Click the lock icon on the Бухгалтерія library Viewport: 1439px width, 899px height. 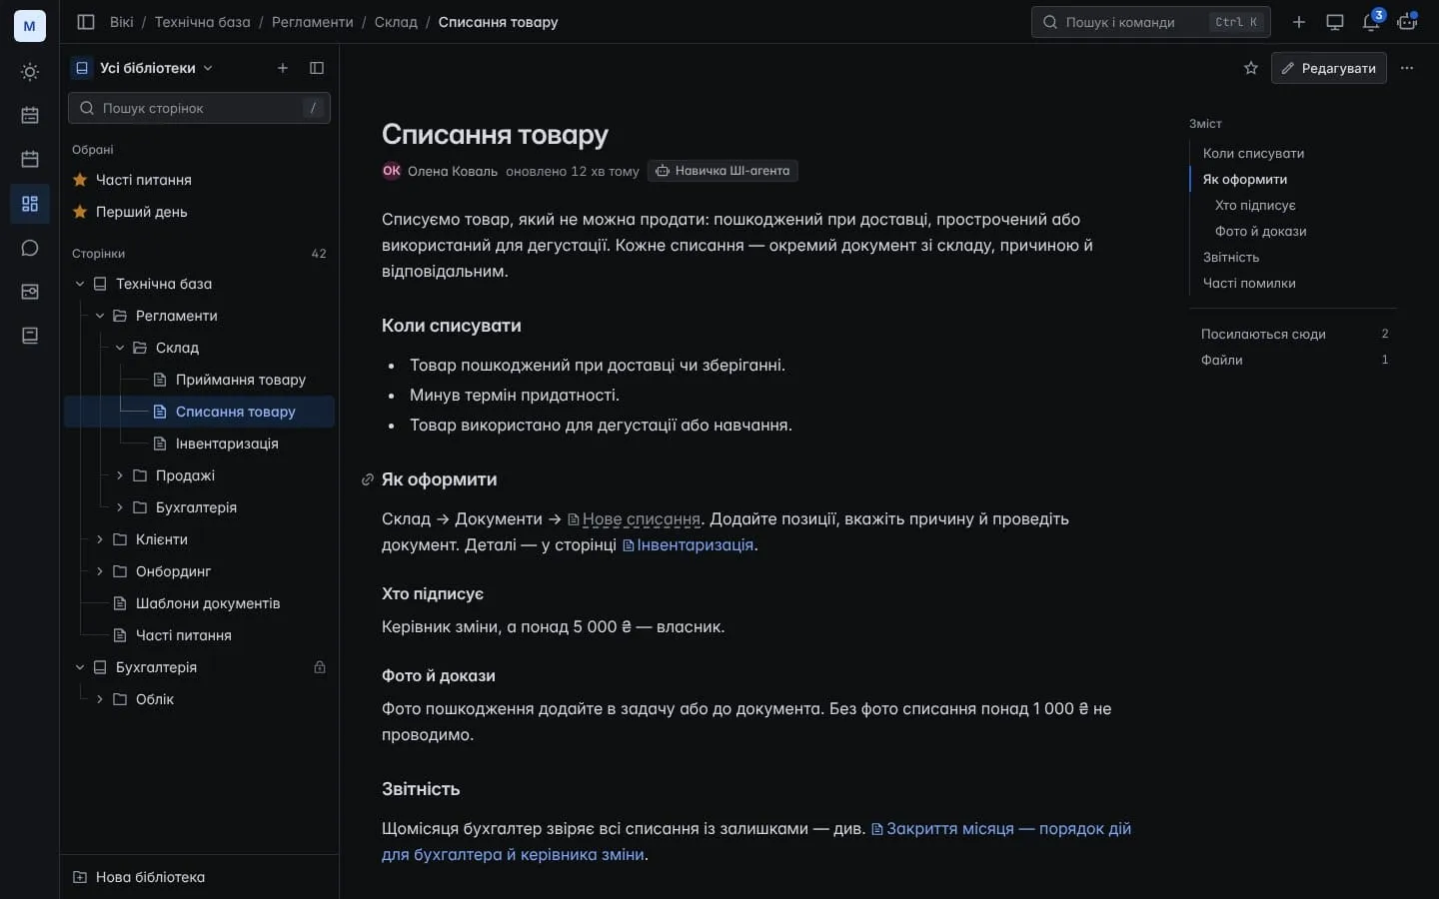tap(320, 667)
